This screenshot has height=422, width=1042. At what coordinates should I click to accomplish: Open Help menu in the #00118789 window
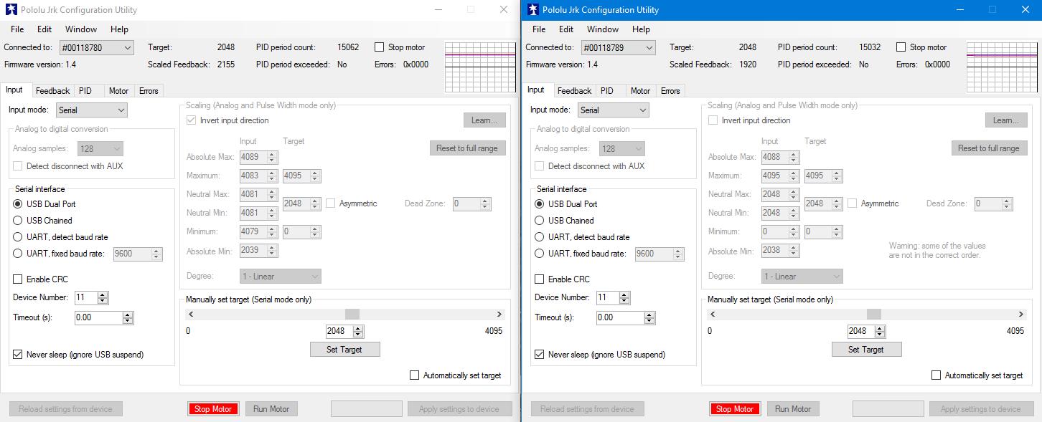pyautogui.click(x=641, y=29)
